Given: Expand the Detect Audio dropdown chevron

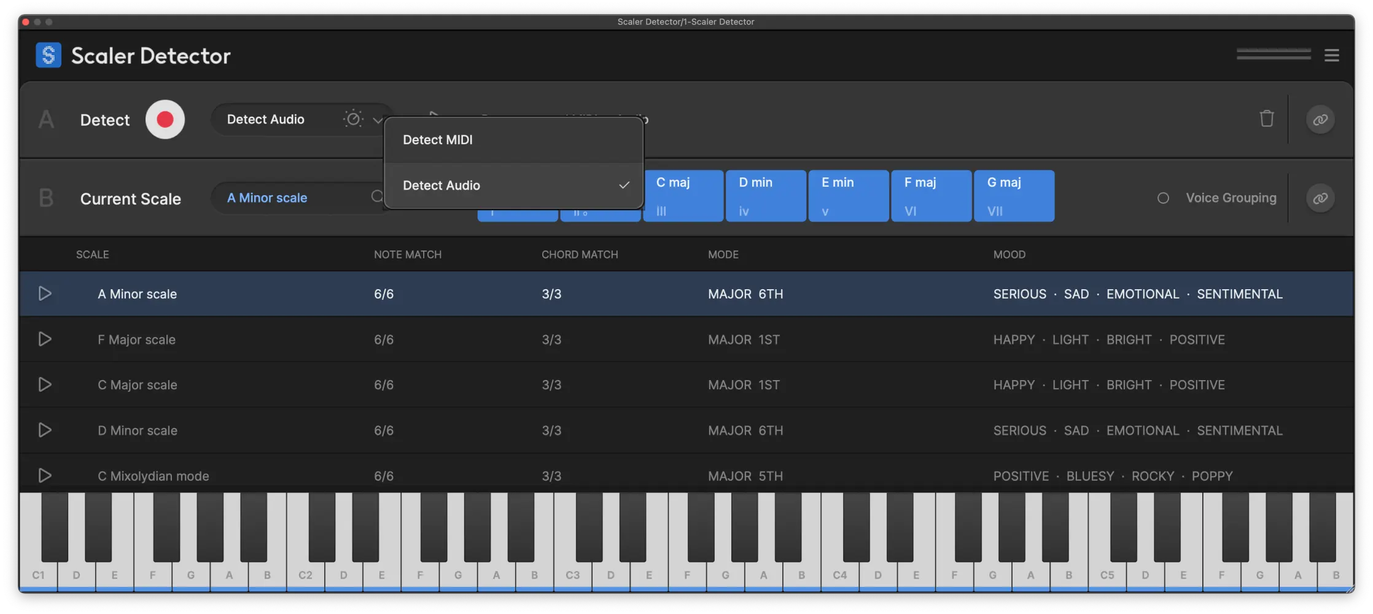Looking at the screenshot, I should (x=378, y=120).
